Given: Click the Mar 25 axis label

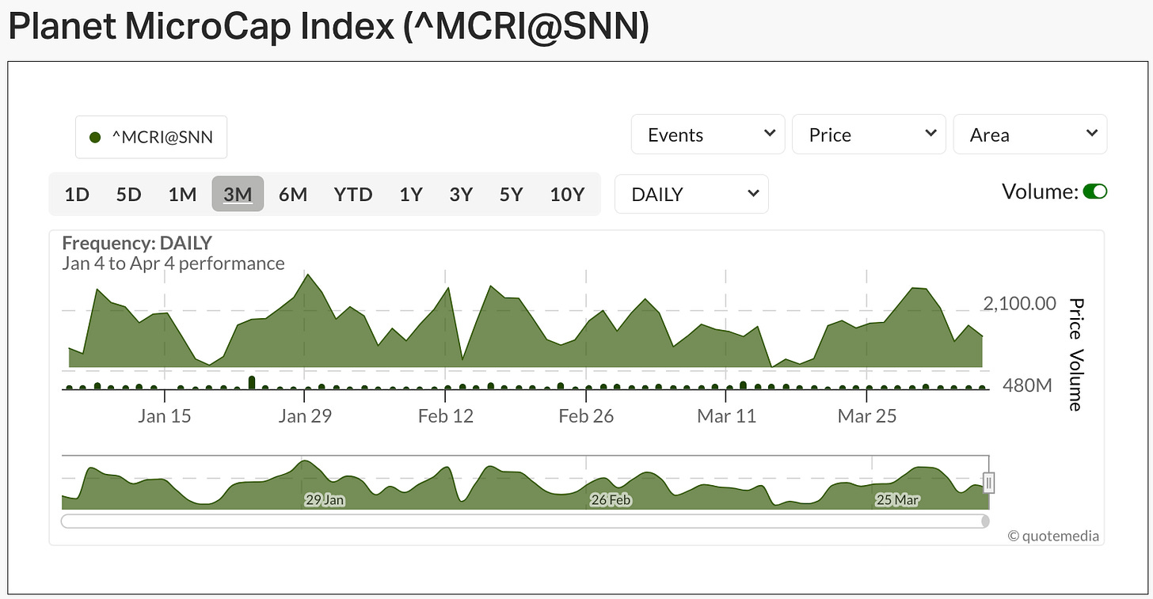Looking at the screenshot, I should point(867,416).
